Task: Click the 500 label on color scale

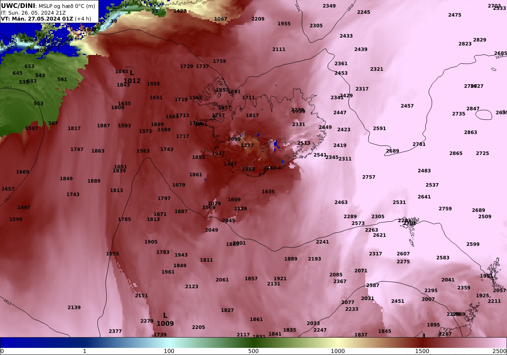Action: pos(253,351)
